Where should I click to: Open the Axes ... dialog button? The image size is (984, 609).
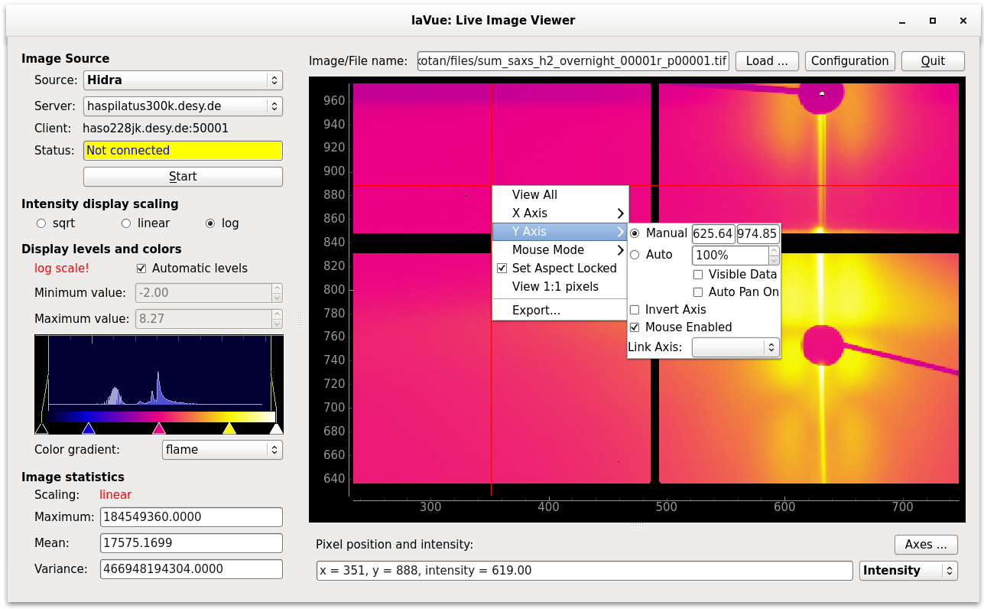(x=926, y=545)
